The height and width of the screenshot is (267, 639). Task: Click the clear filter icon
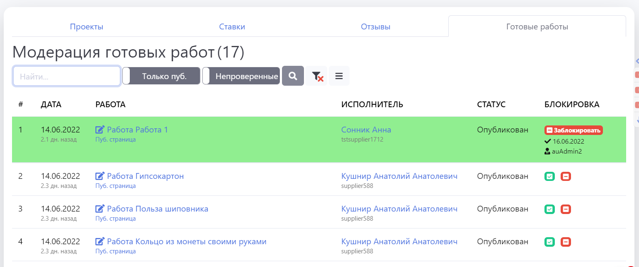click(x=317, y=76)
